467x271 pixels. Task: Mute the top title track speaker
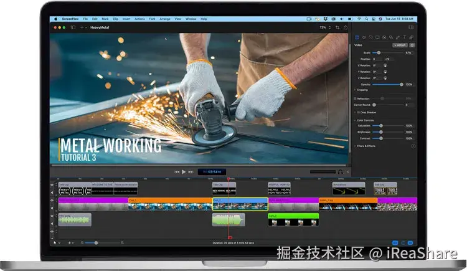[x=52, y=193]
